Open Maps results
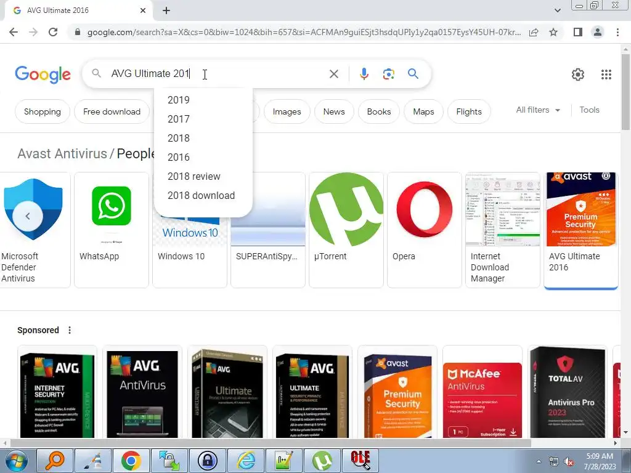 [x=423, y=112]
